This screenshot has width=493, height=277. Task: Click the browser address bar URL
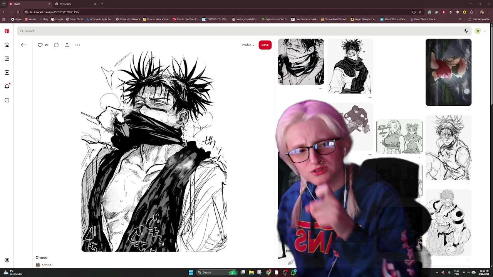(x=55, y=12)
